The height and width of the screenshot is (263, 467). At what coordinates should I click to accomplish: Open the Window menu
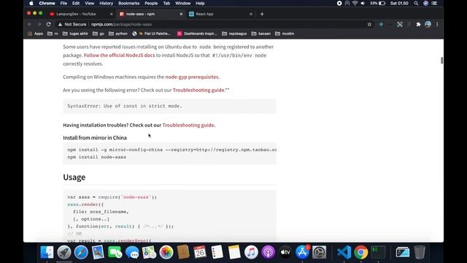coord(182,3)
